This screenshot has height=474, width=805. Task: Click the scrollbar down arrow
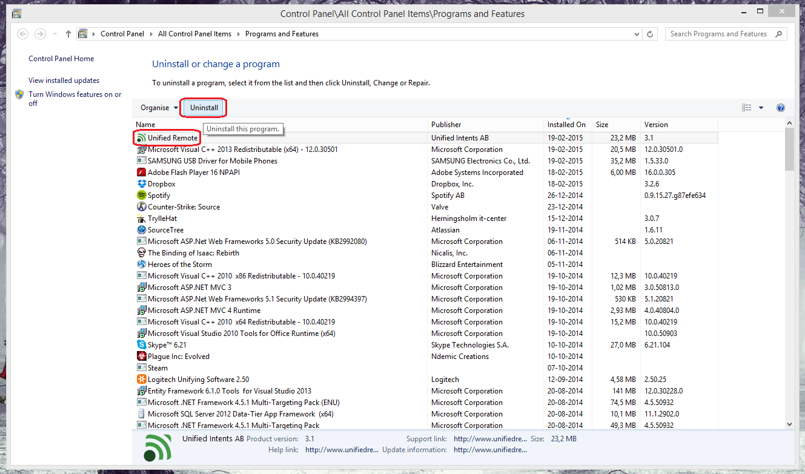[789, 424]
